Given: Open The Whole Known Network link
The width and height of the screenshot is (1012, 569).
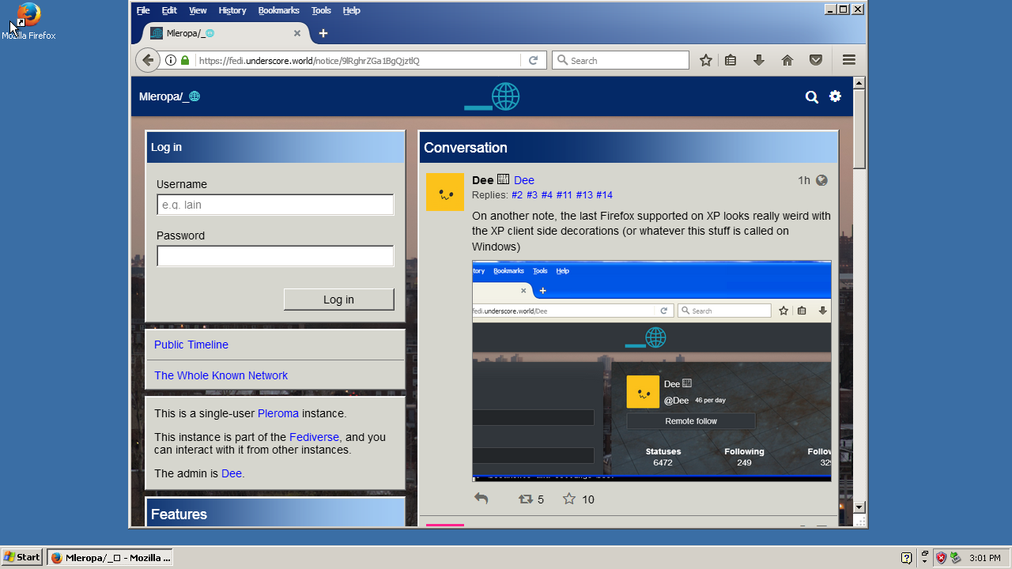Looking at the screenshot, I should tap(221, 375).
